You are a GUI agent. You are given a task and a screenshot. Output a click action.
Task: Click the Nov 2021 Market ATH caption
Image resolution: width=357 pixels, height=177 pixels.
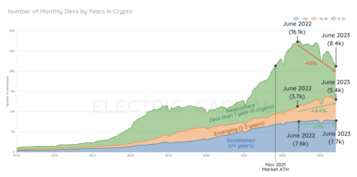click(276, 167)
